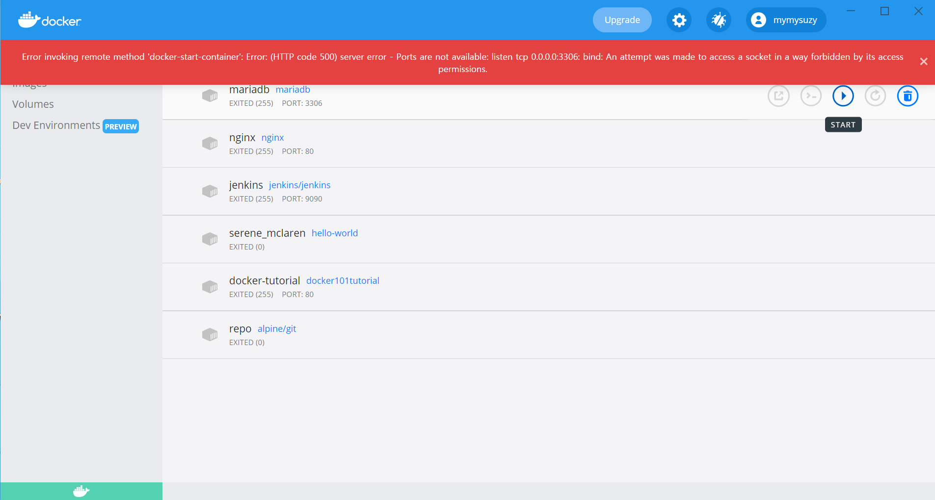Image resolution: width=935 pixels, height=500 pixels.
Task: Select the repo container name
Action: (240, 329)
